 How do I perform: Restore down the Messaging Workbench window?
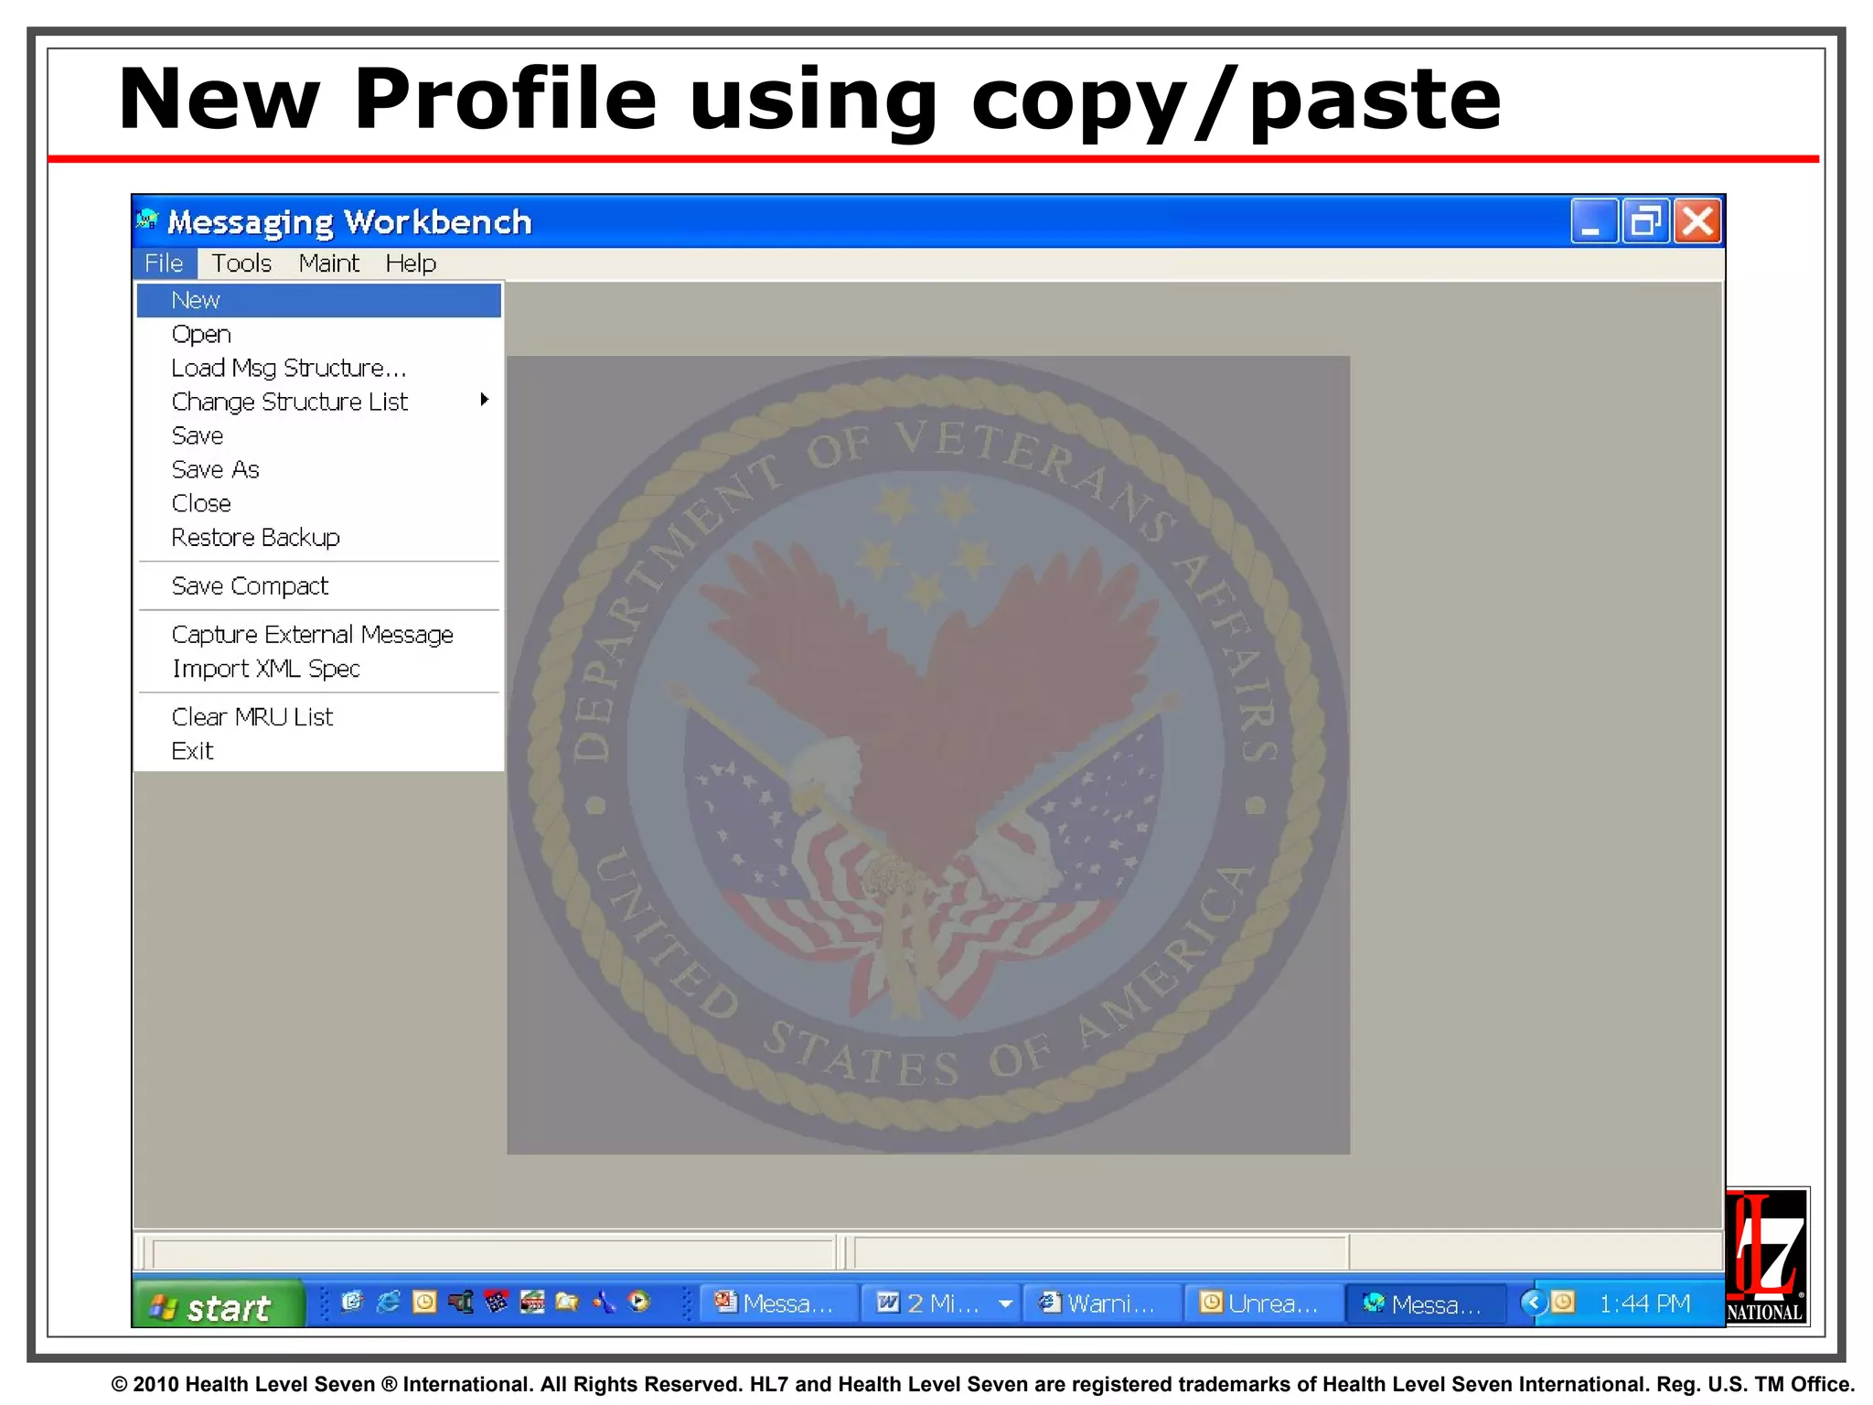click(1646, 221)
